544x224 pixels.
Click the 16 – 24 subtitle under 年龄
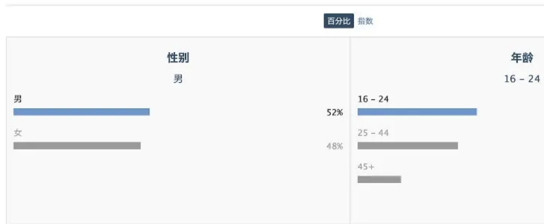point(522,79)
